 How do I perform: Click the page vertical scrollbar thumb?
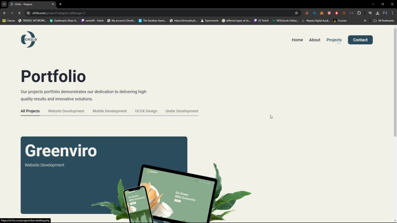pos(395,83)
